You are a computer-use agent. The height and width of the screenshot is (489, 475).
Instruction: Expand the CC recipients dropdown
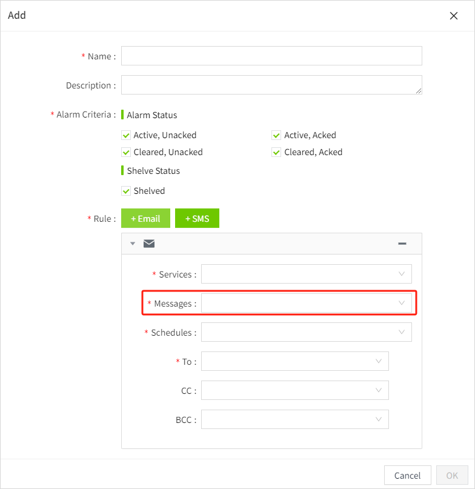[x=294, y=390]
